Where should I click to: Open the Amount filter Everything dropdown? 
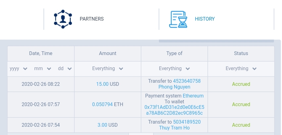pyautogui.click(x=108, y=69)
